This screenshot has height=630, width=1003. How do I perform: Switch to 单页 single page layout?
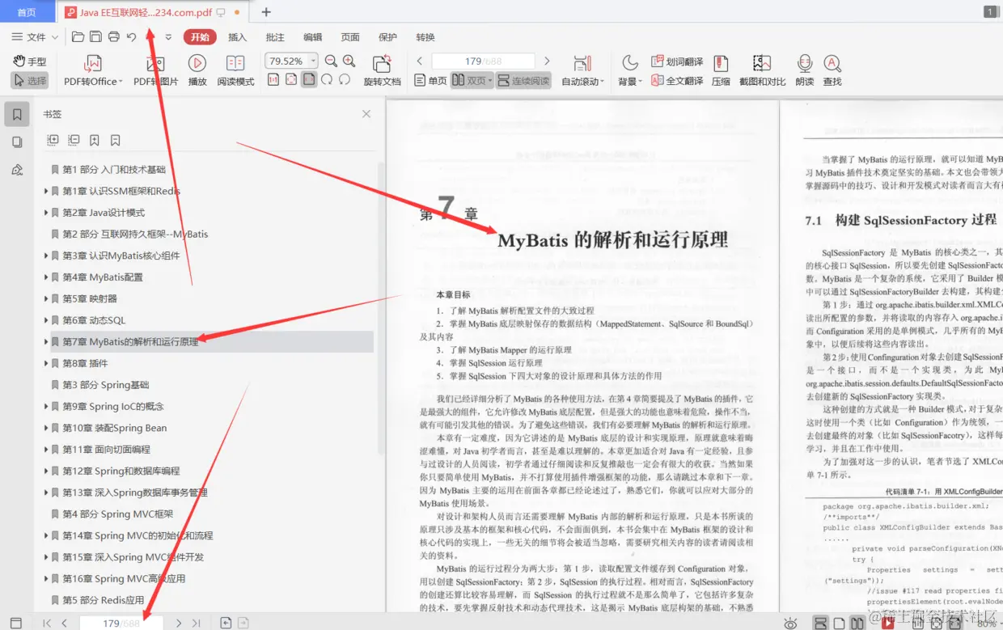click(x=430, y=81)
